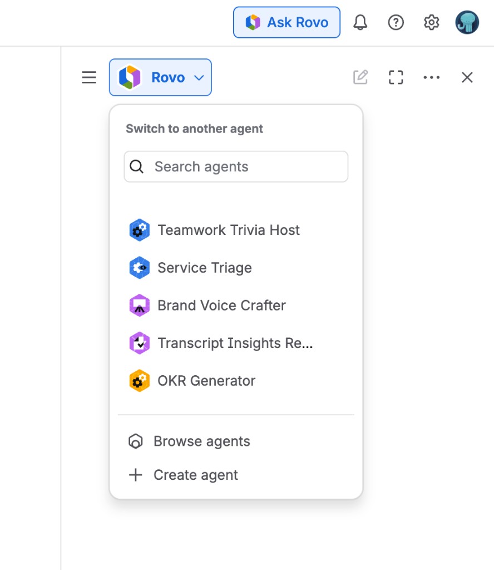Open the notifications bell
The width and height of the screenshot is (494, 570).
pyautogui.click(x=360, y=22)
